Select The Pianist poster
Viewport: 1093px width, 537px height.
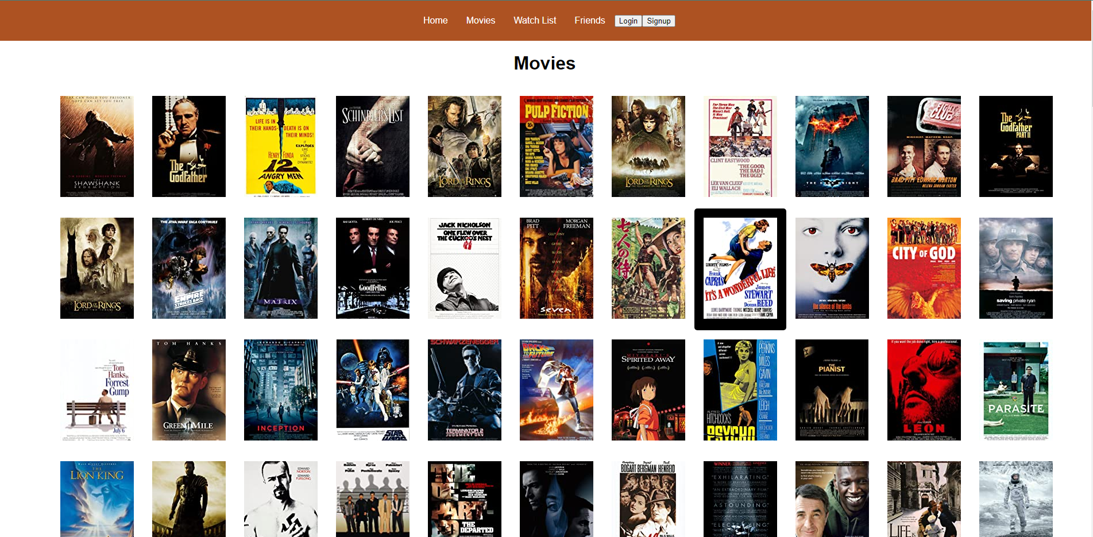coord(832,390)
